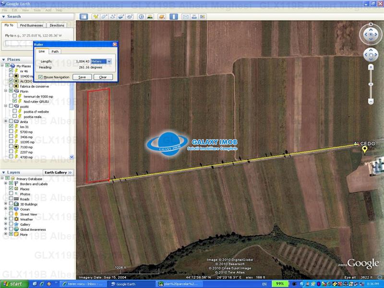Image resolution: width=384 pixels, height=288 pixels.
Task: Click the Add Placemark toolbar icon
Action: [x=96, y=17]
